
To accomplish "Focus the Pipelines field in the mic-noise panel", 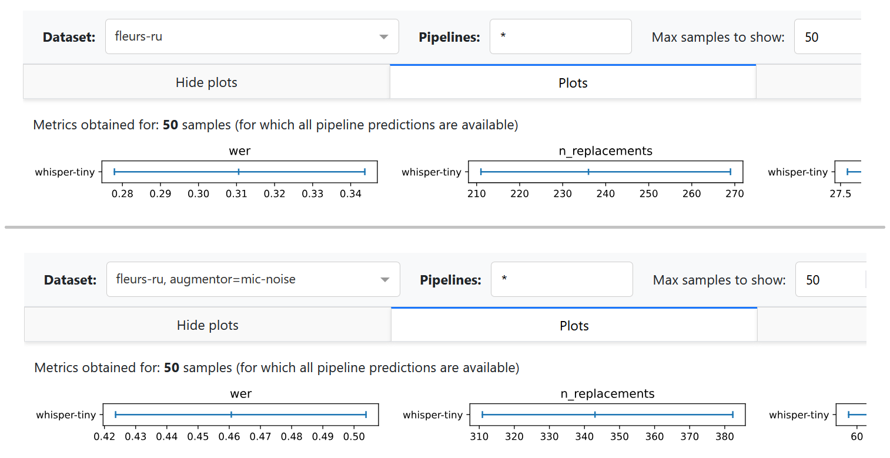I will (561, 279).
